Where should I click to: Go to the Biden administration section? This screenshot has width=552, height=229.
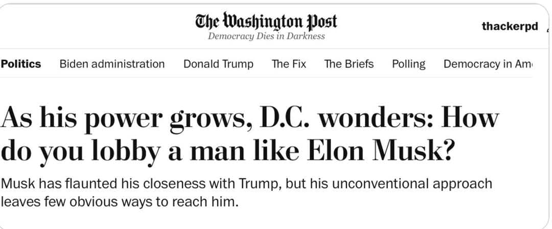click(112, 64)
